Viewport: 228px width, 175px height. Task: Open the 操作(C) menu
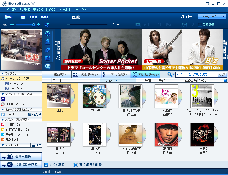[51, 9]
